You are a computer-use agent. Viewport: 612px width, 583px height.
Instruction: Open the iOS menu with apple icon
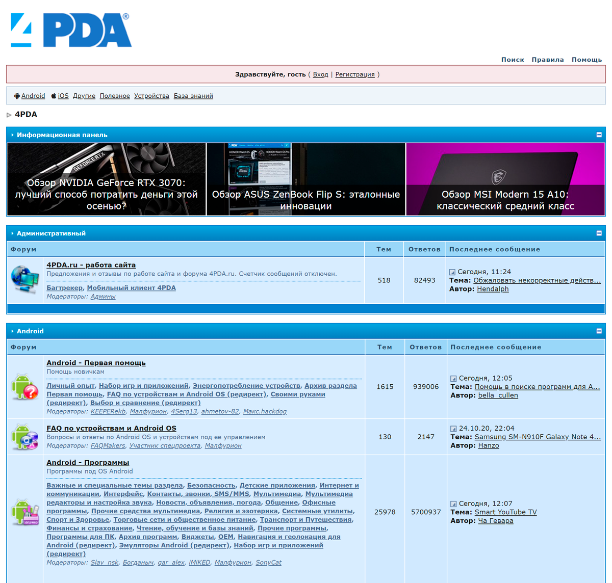point(60,96)
